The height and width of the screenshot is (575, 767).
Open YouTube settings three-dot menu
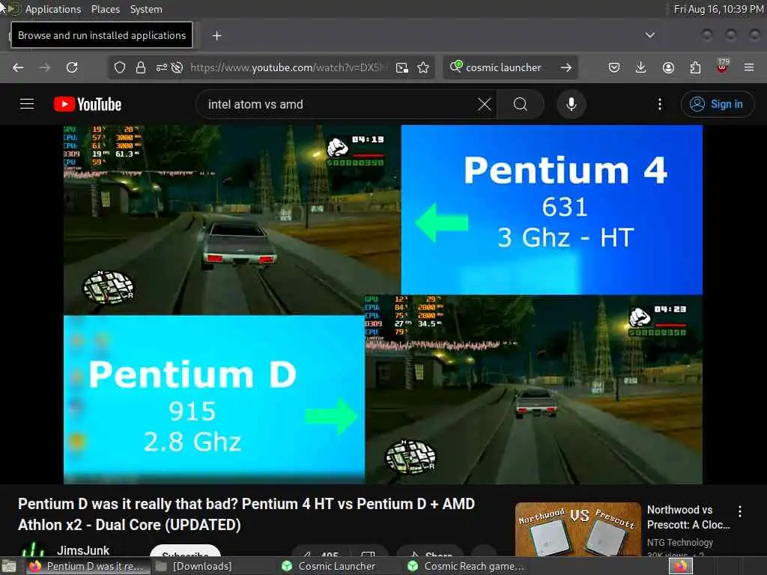[x=660, y=104]
